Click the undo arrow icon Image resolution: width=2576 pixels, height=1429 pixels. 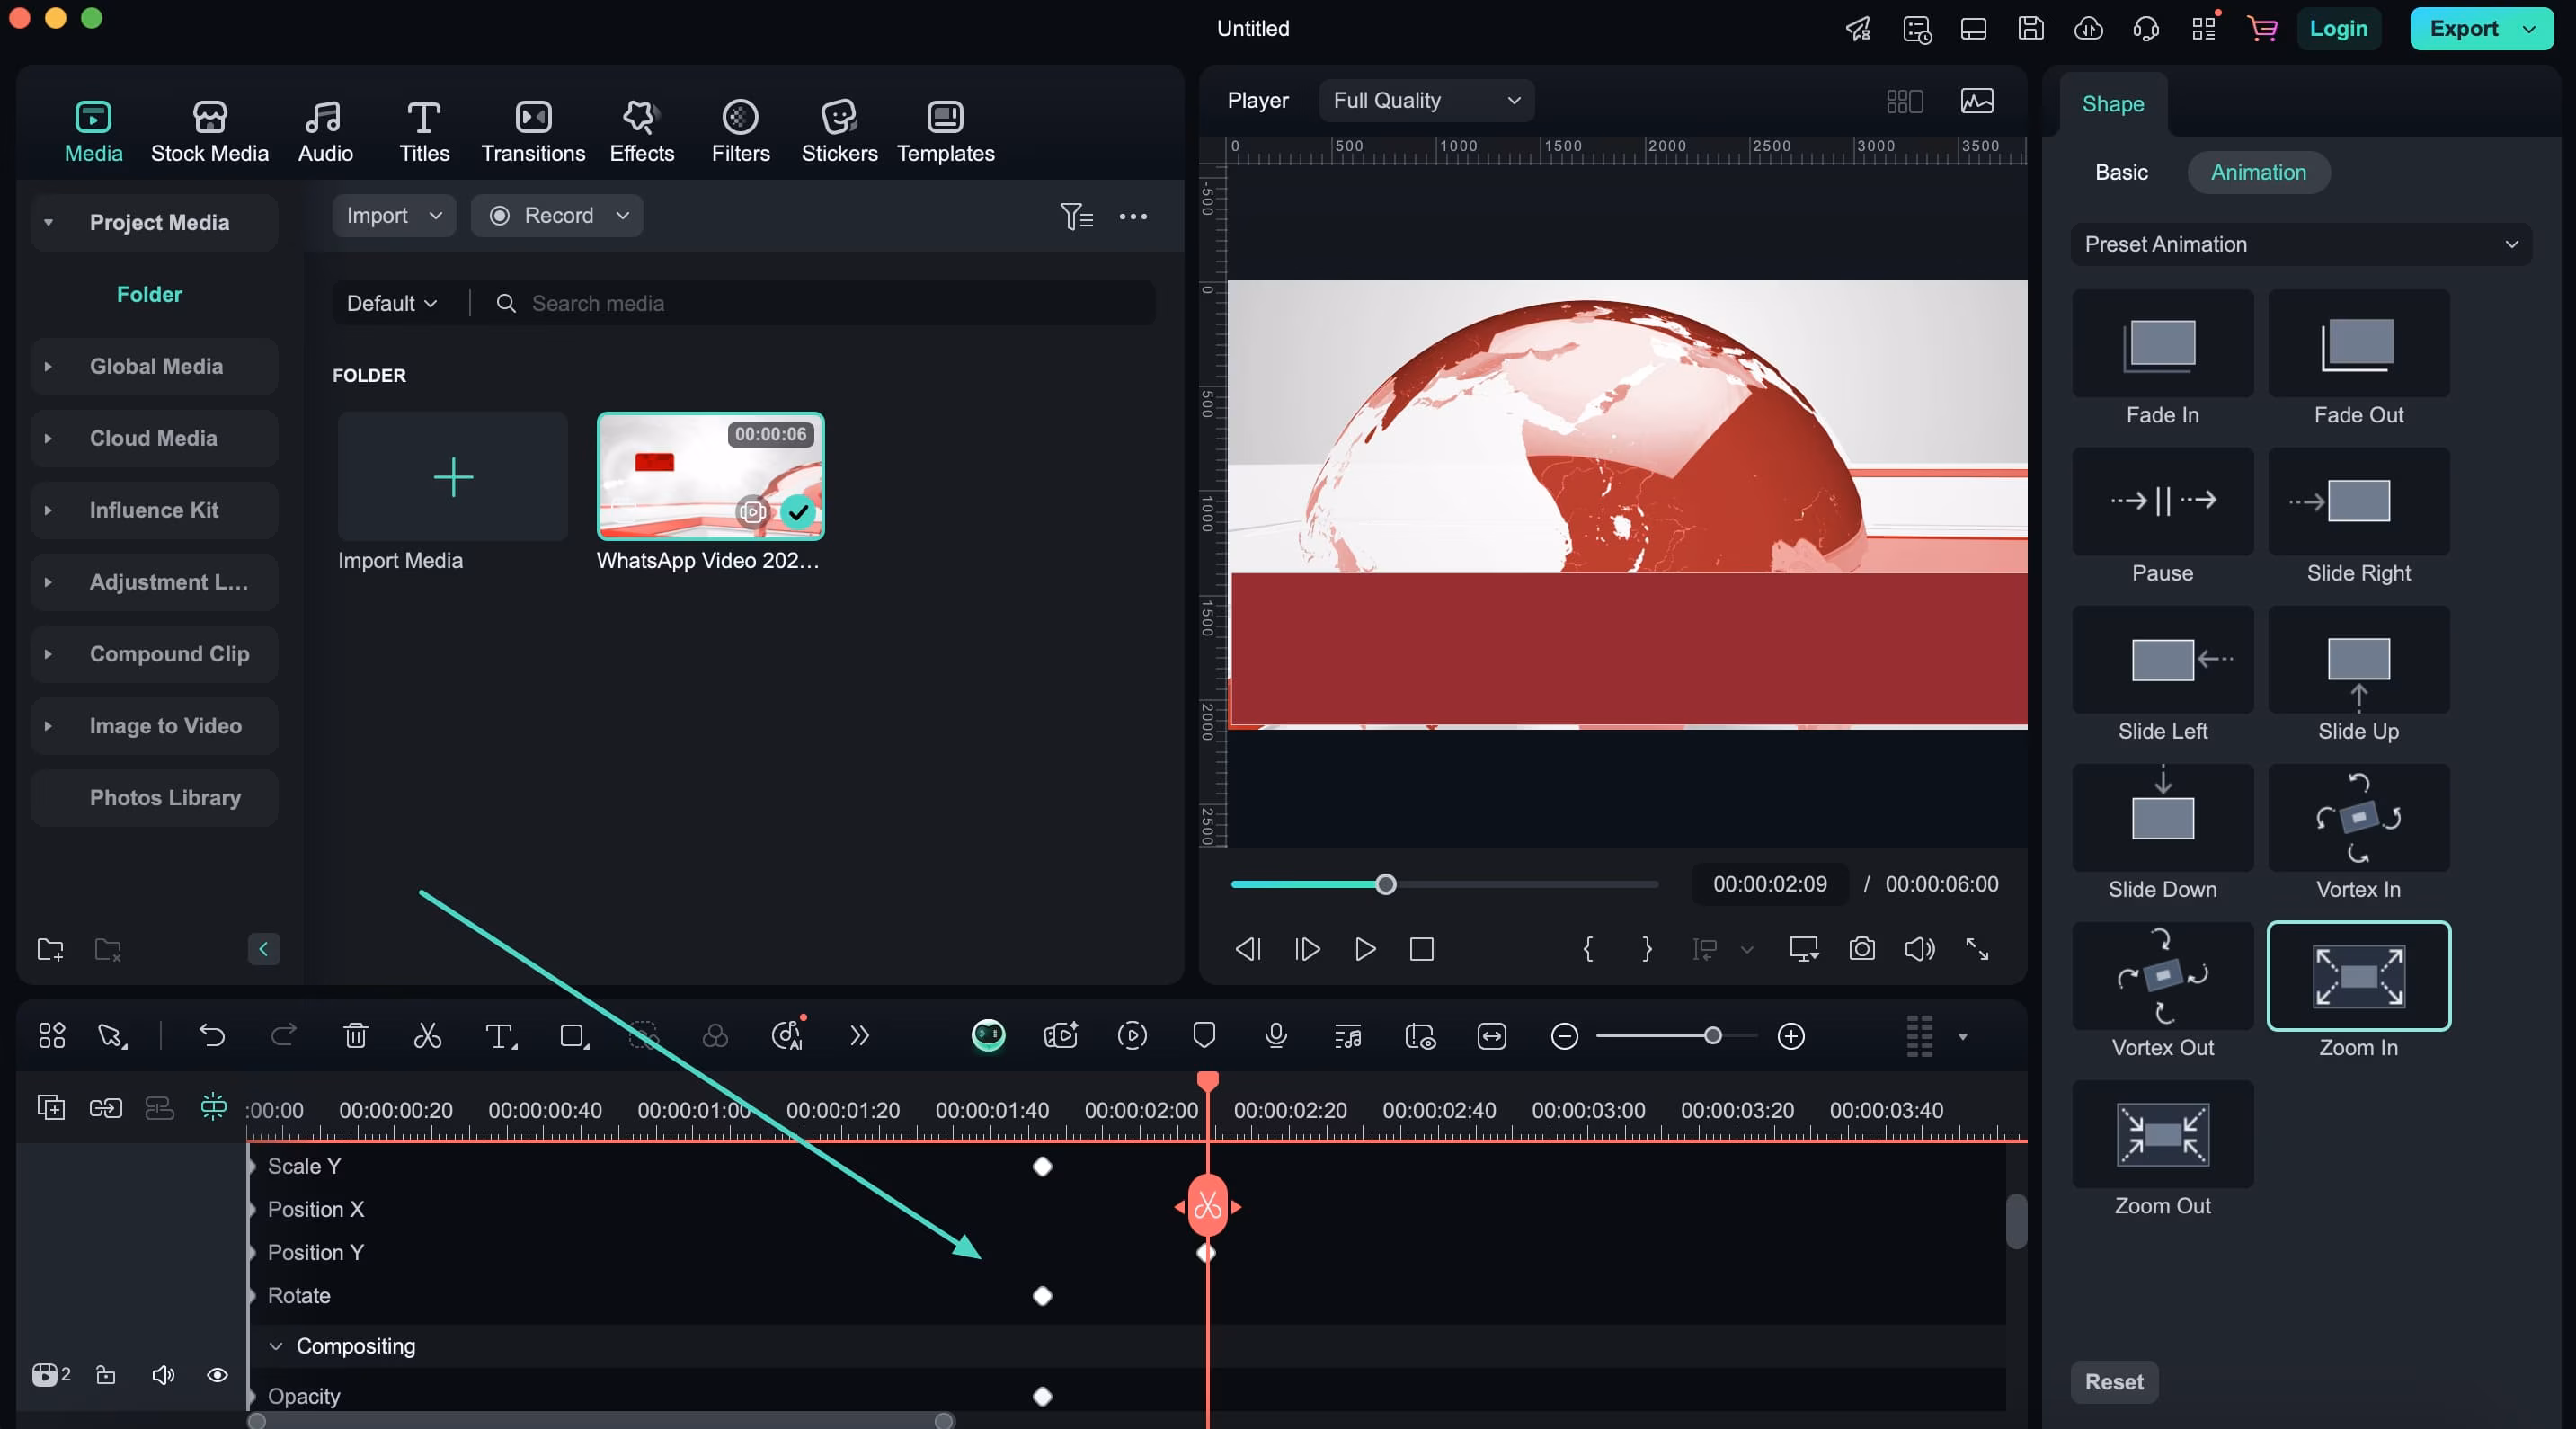coord(211,1036)
